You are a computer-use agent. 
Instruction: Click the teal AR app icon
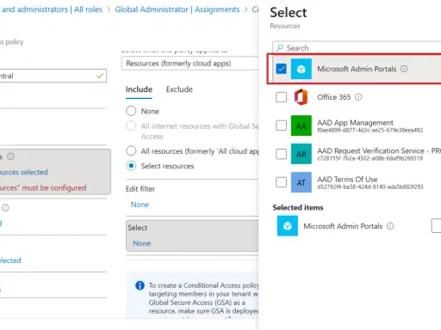[x=301, y=154]
